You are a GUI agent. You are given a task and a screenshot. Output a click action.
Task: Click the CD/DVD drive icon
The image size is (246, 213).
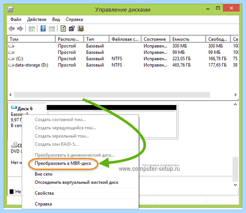[14, 145]
